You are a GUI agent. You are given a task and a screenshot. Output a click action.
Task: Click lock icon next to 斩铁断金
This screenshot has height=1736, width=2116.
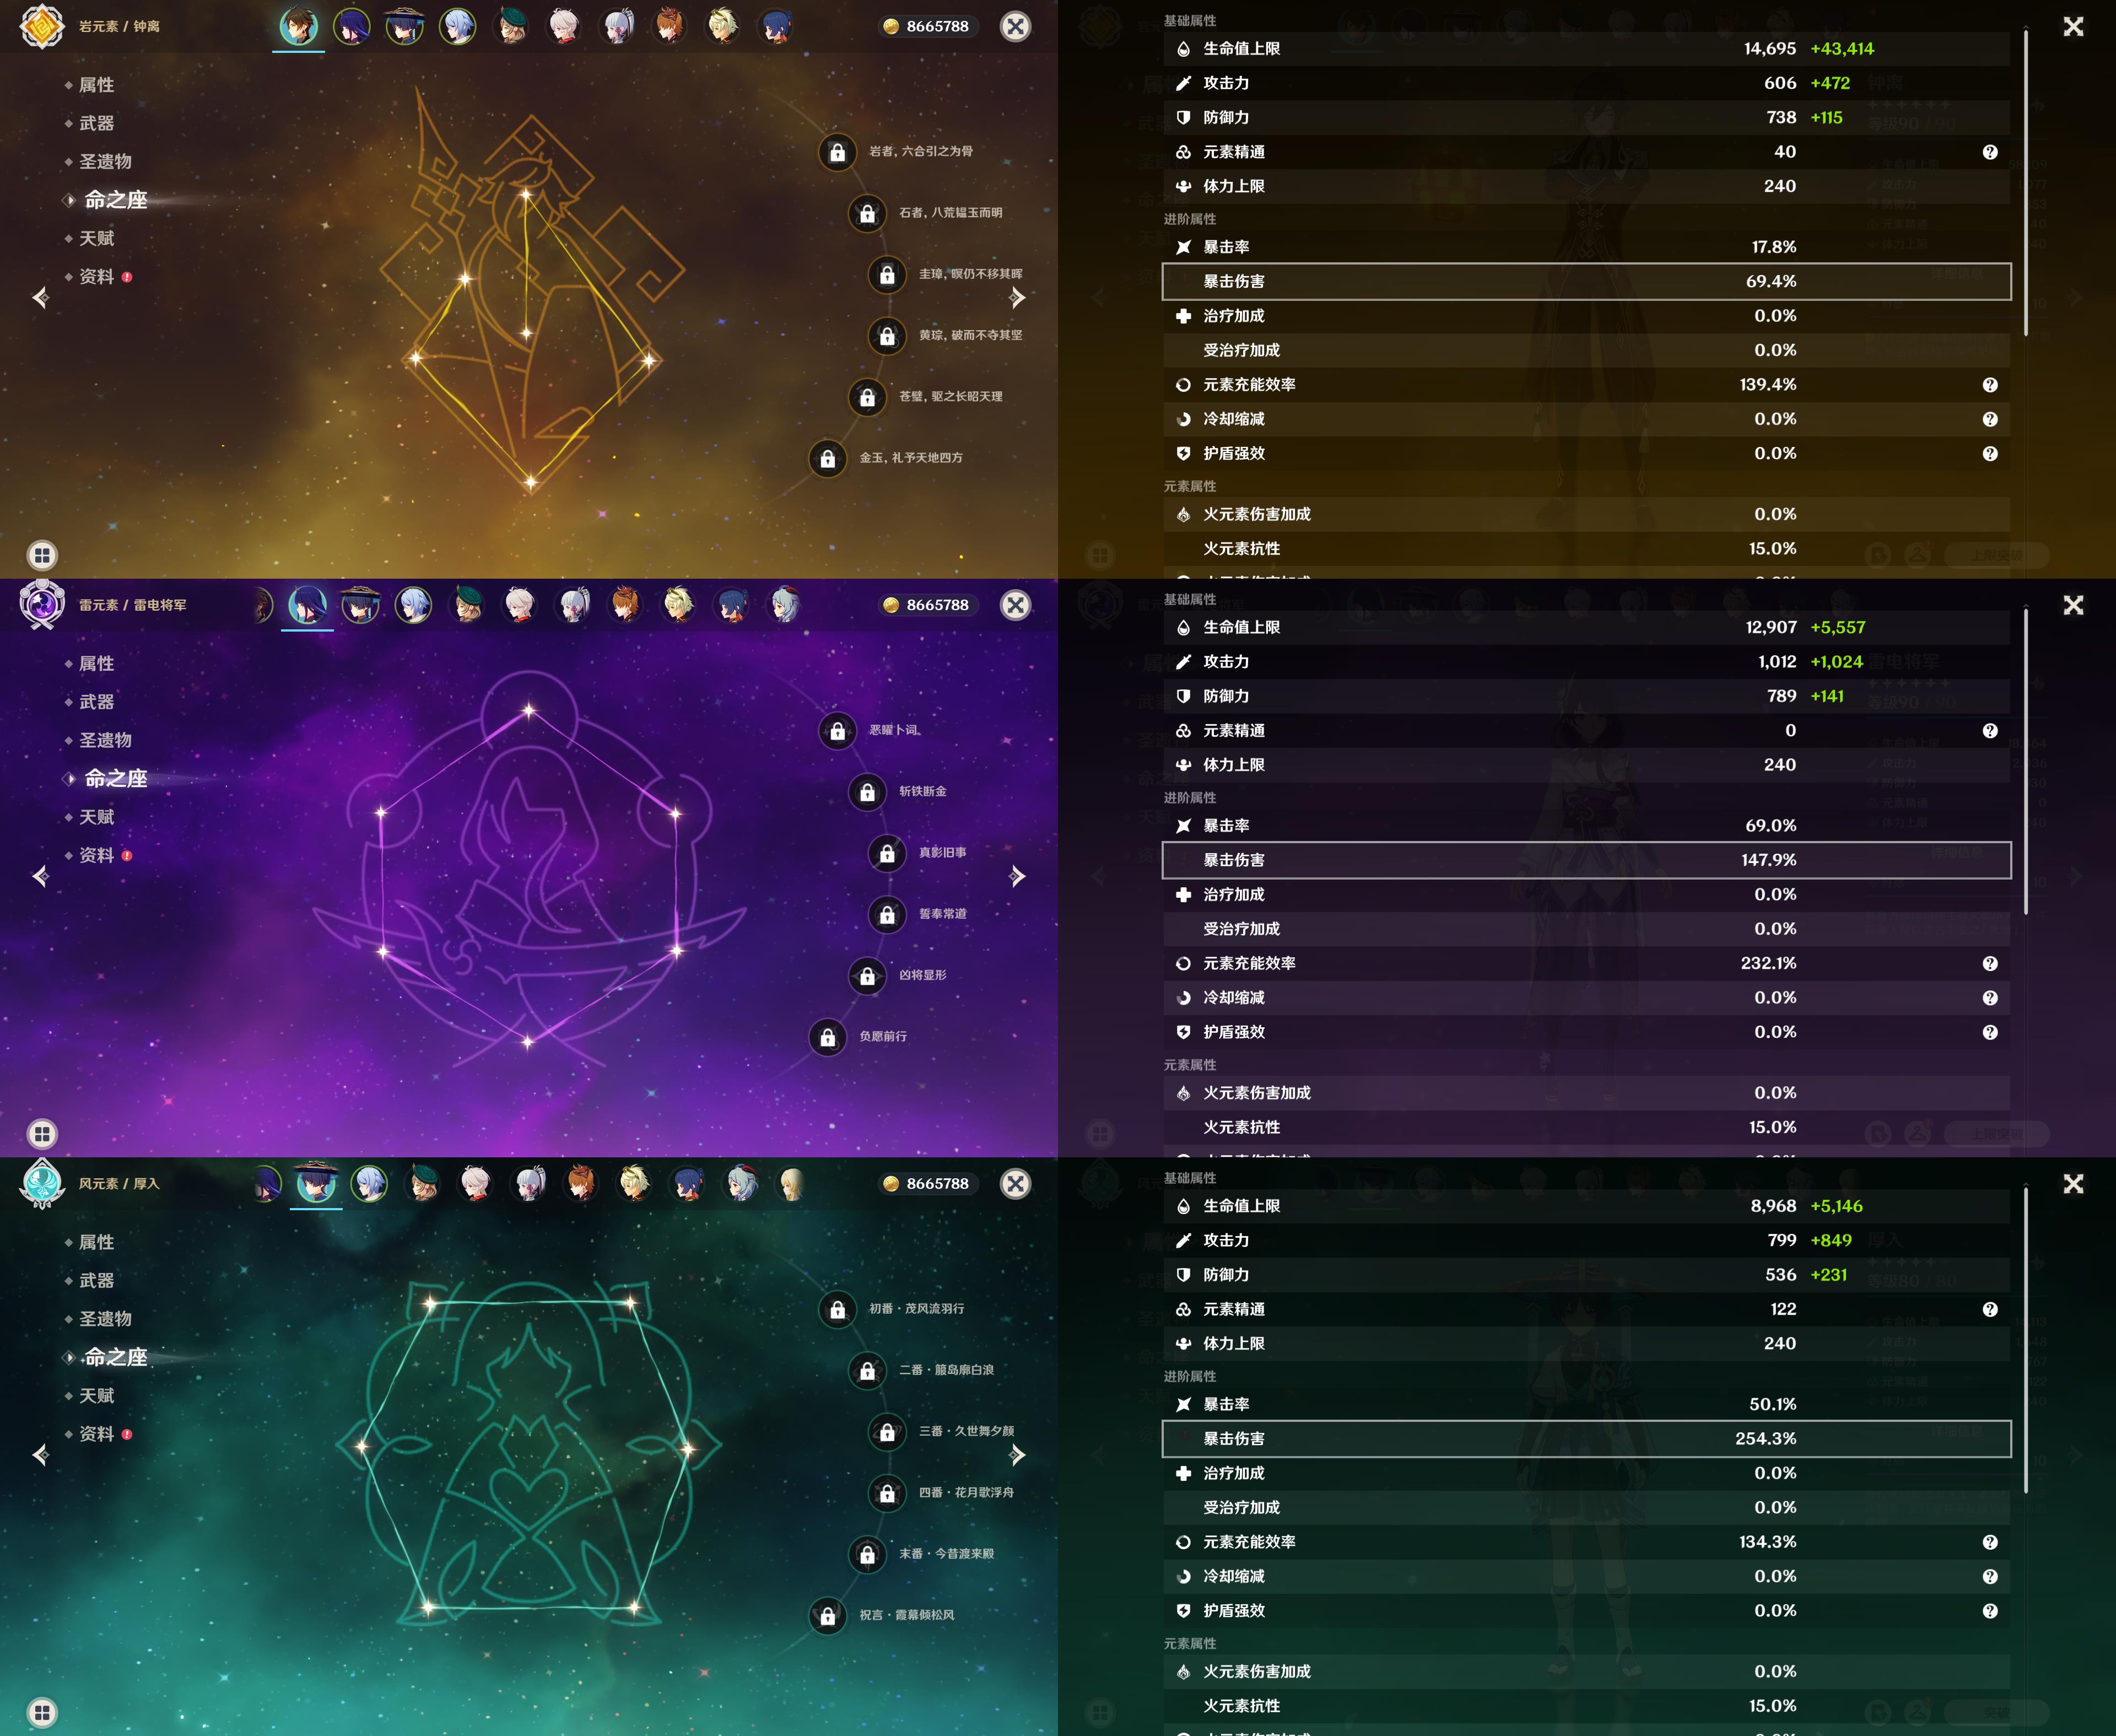tap(867, 792)
